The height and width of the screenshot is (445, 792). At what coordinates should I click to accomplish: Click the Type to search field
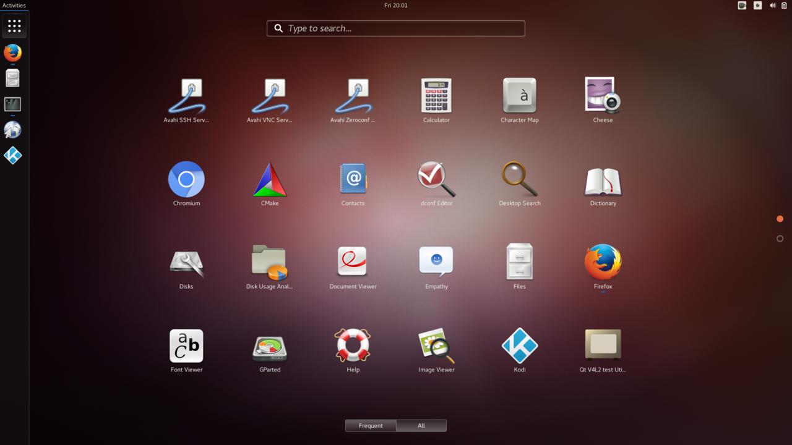tap(396, 28)
